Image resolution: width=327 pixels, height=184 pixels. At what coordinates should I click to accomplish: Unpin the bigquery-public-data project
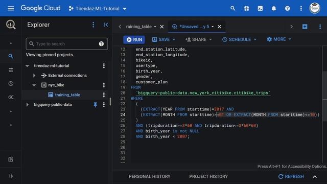coord(95,104)
